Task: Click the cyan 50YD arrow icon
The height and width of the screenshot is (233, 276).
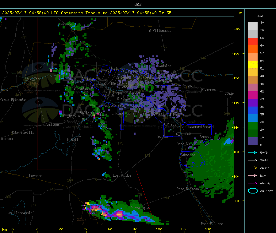Action: (x=253, y=152)
